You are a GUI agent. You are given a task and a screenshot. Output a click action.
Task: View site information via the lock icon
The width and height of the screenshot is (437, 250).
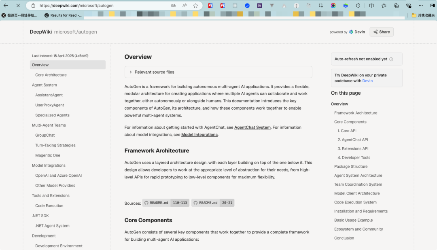(x=33, y=6)
